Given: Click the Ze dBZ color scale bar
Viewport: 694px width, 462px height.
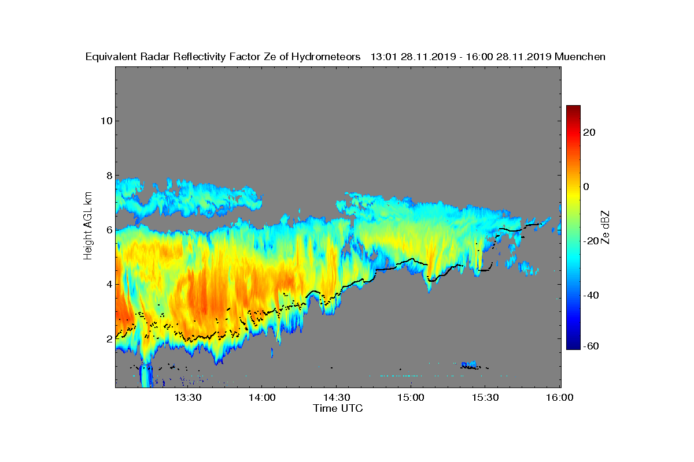Looking at the screenshot, I should [573, 228].
